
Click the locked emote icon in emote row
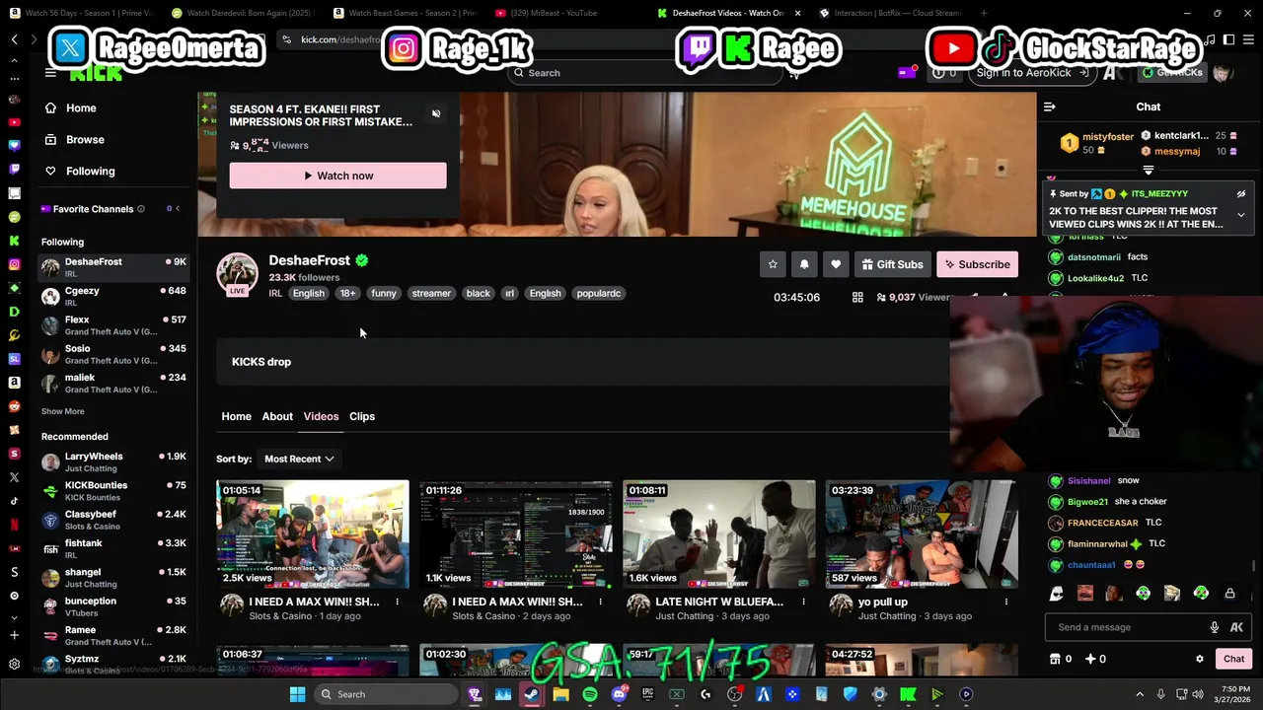click(x=1229, y=594)
